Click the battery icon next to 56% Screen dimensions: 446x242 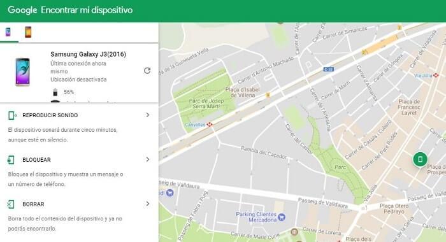click(55, 92)
